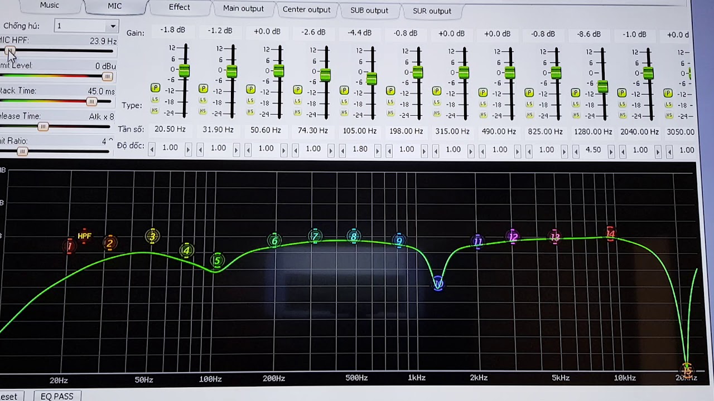This screenshot has width=714, height=401.
Task: Set 20.50 Hz band to HS type
Action: 155,110
